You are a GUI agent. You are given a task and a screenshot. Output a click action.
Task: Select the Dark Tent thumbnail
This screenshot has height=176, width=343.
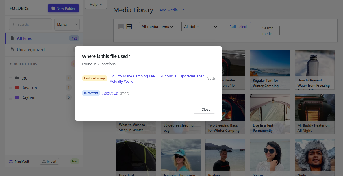(x=136, y=158)
